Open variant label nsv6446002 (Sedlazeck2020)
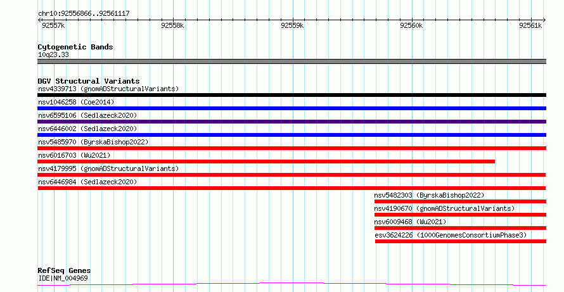The width and height of the screenshot is (564, 292). click(x=87, y=129)
